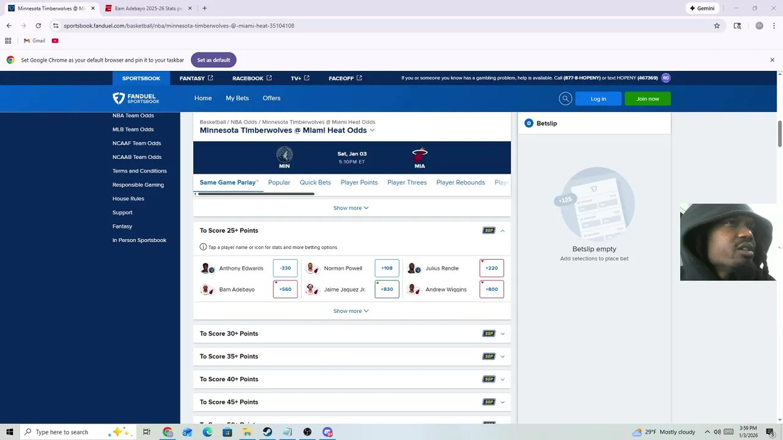This screenshot has width=783, height=440.
Task: Open the Bam Adebayo Stats browser tab
Action: click(x=148, y=9)
